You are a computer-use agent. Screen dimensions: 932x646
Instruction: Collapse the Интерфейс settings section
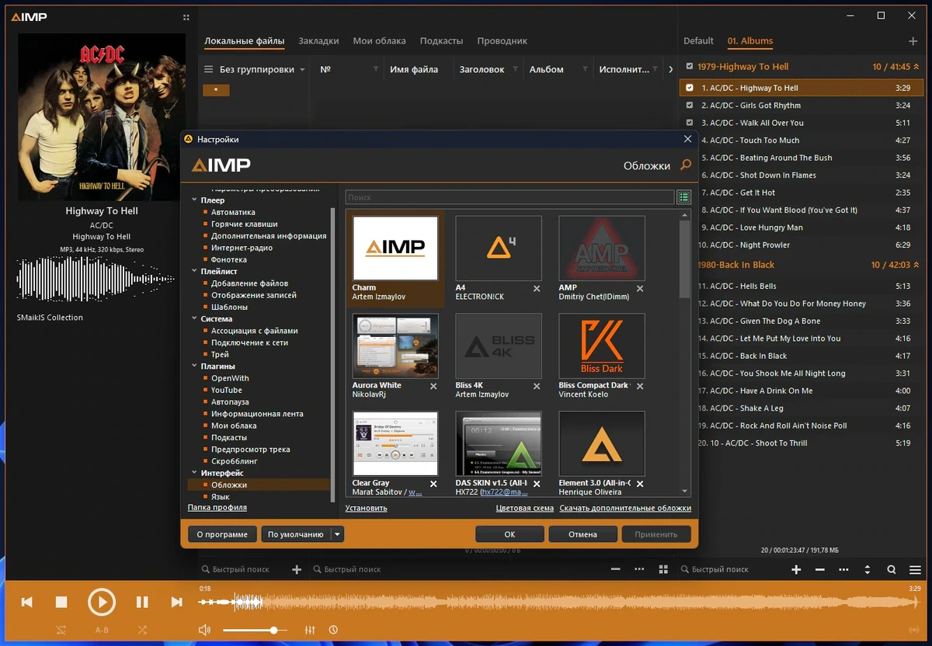194,473
